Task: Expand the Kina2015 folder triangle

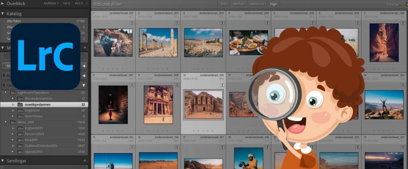Action: coord(12,140)
